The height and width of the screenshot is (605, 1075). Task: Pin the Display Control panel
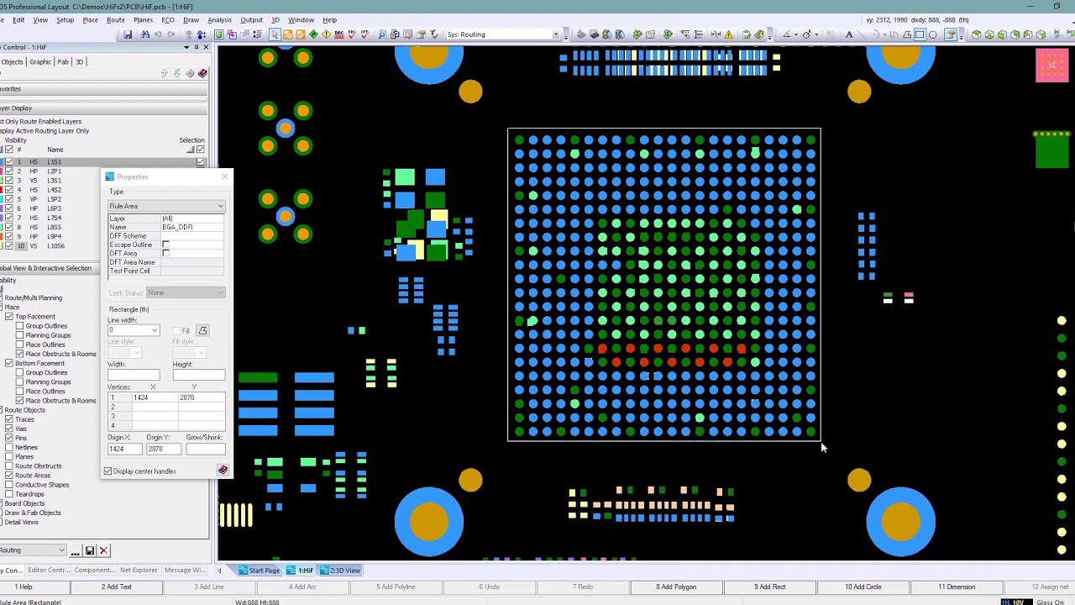pyautogui.click(x=196, y=47)
